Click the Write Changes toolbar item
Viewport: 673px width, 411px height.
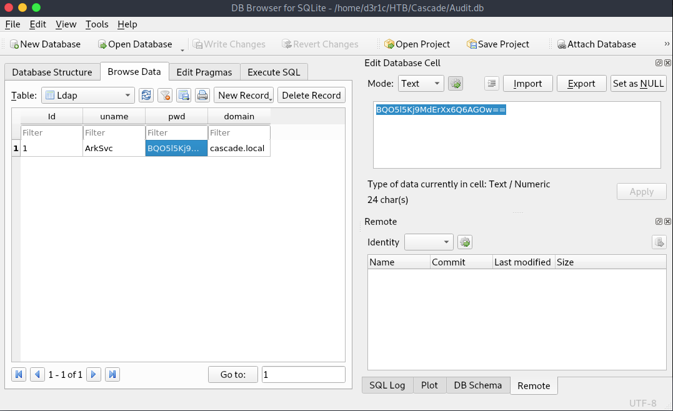pyautogui.click(x=229, y=44)
